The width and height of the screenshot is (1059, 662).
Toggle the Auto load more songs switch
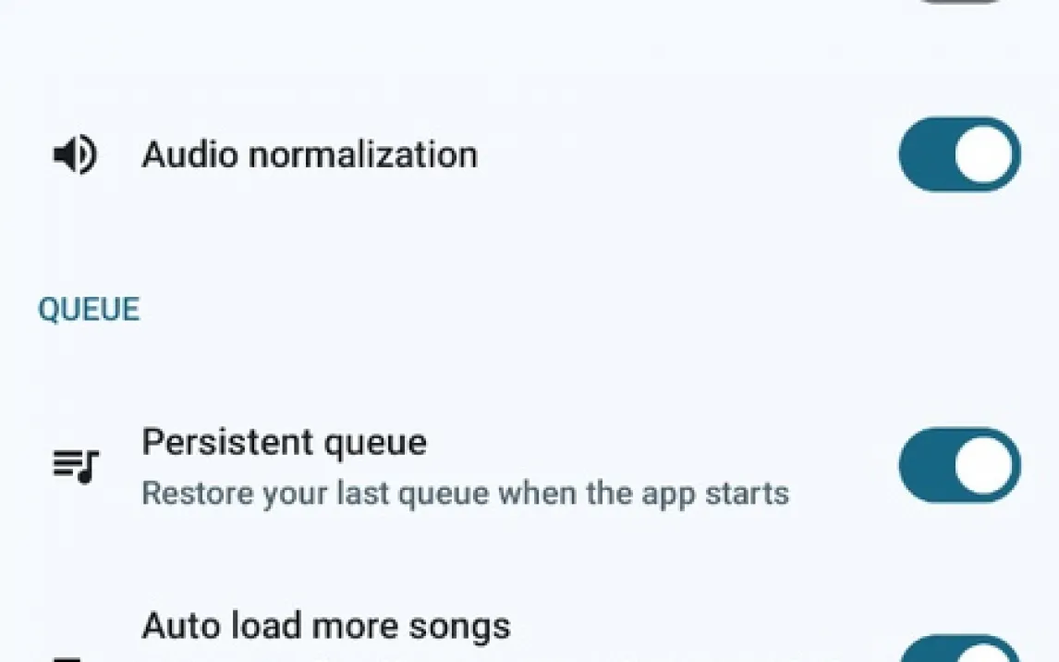coord(959,650)
